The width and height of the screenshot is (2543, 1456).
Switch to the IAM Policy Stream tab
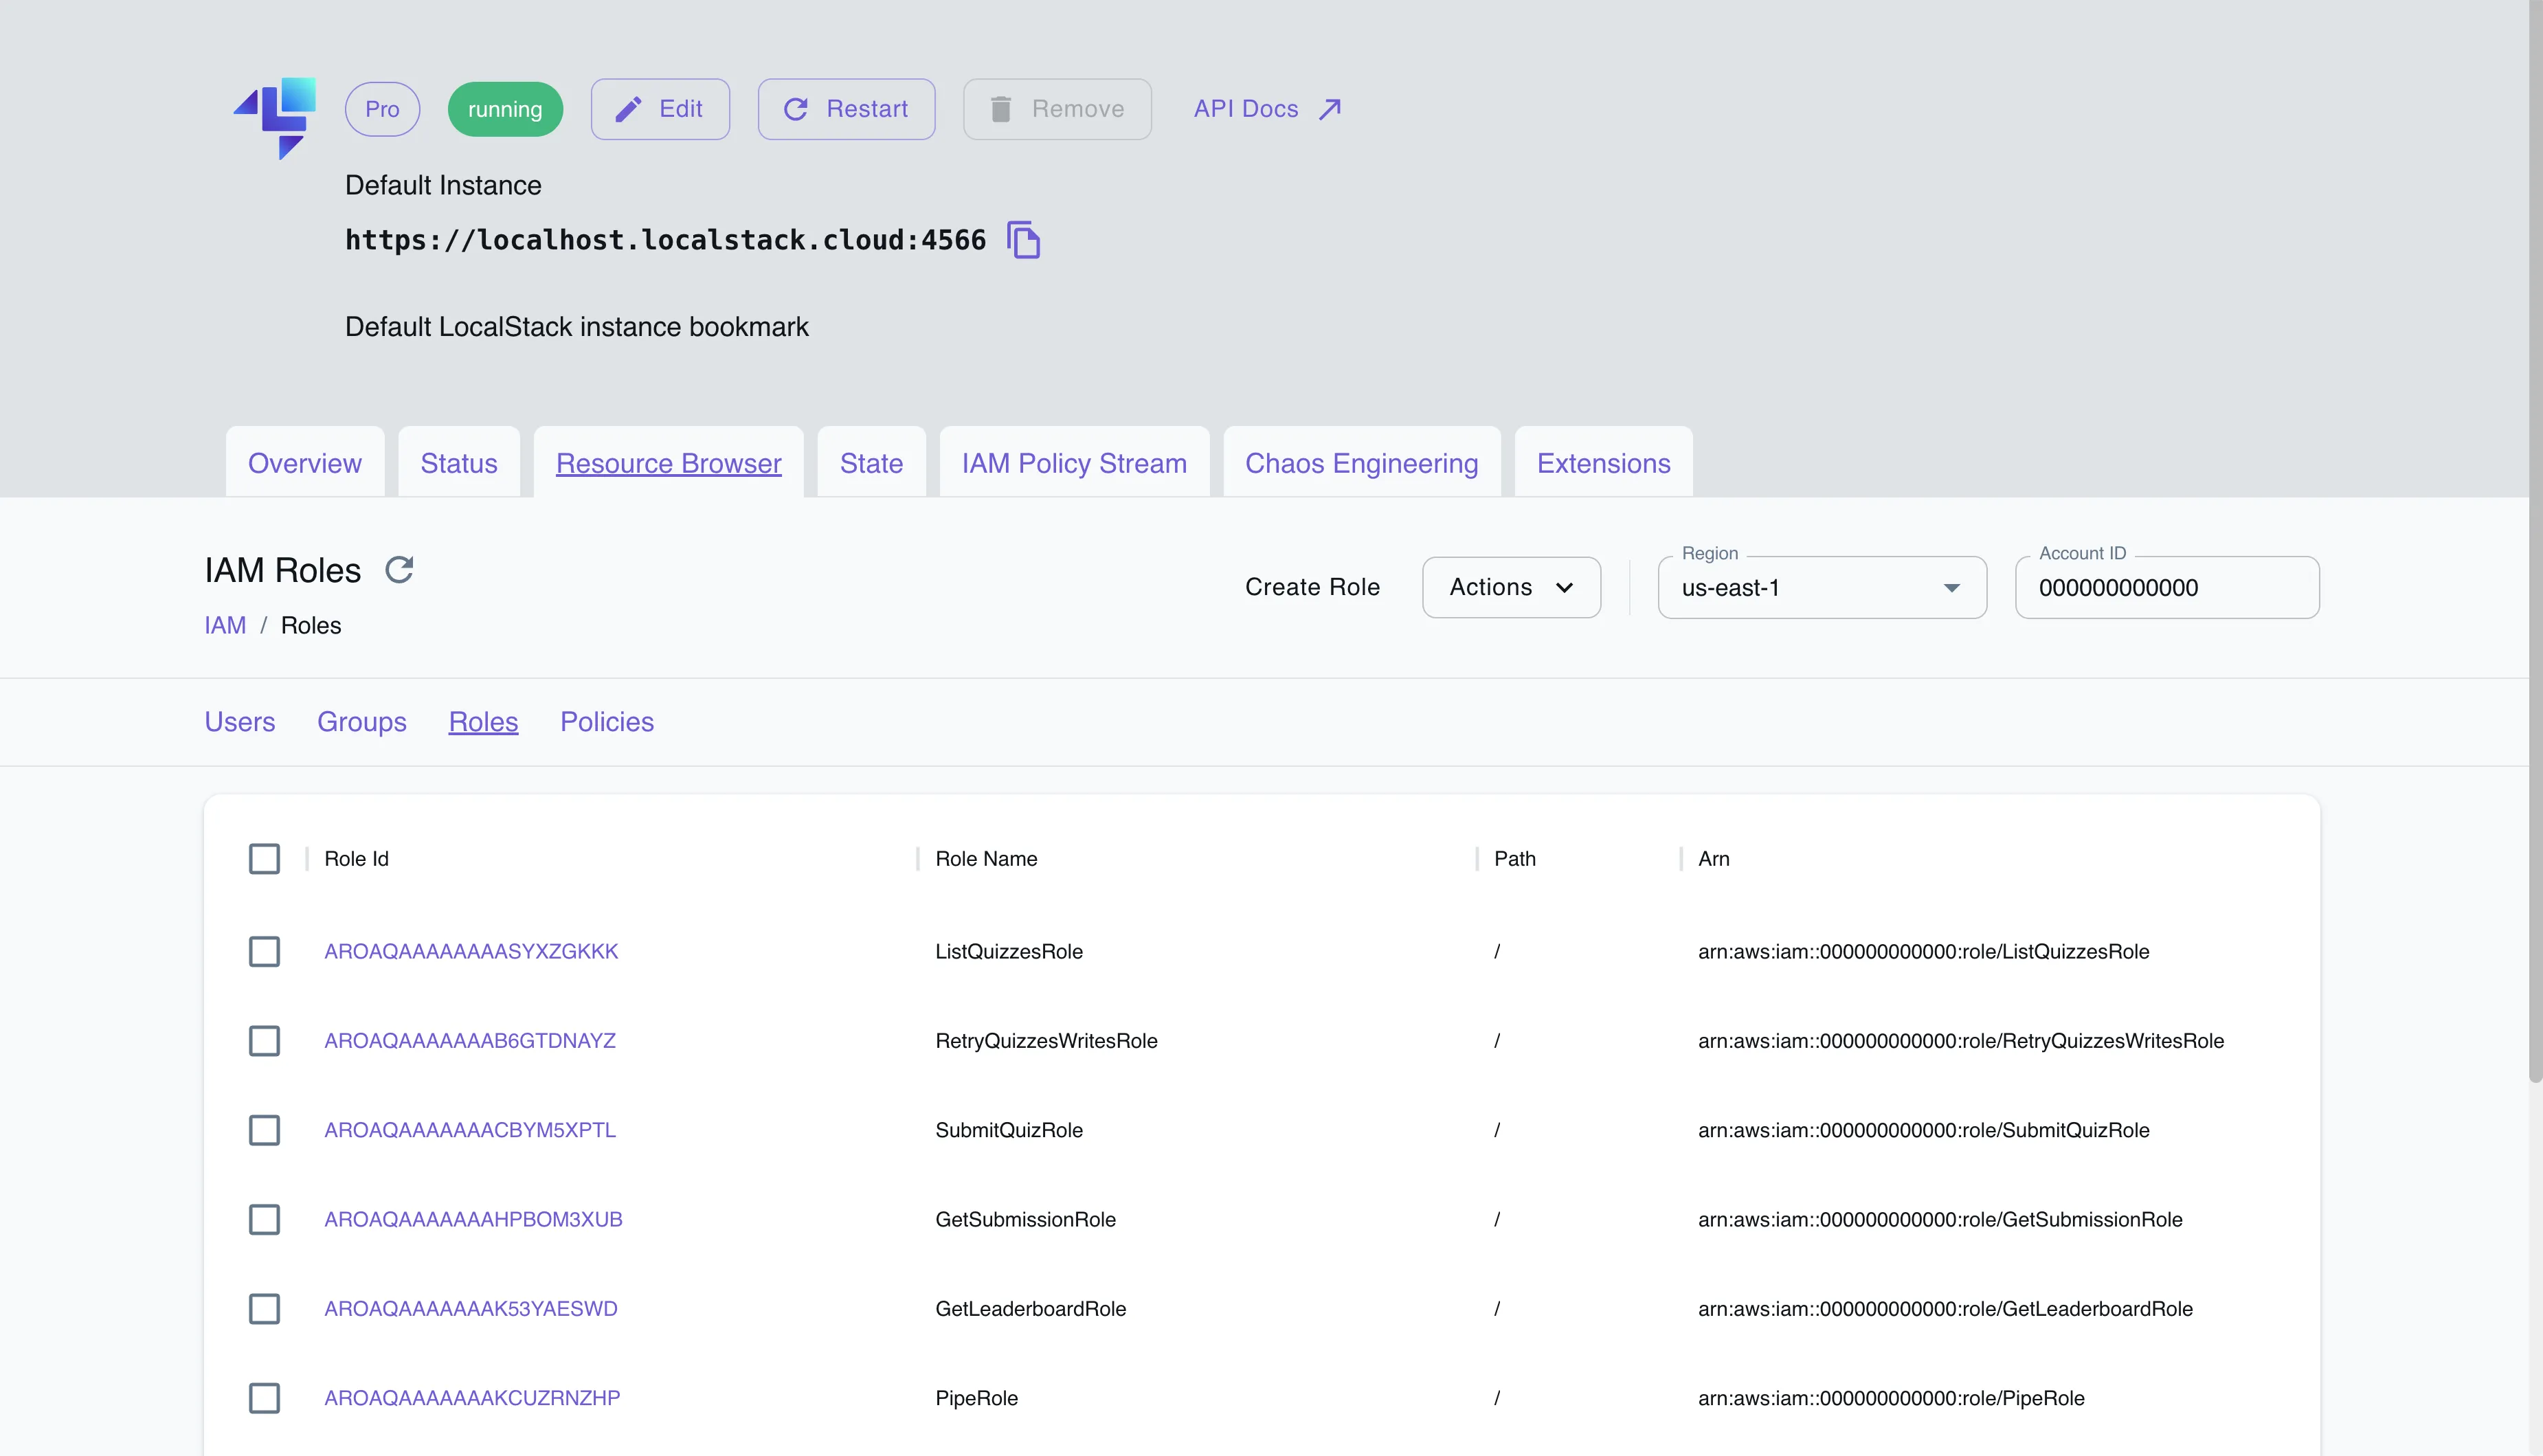point(1074,463)
